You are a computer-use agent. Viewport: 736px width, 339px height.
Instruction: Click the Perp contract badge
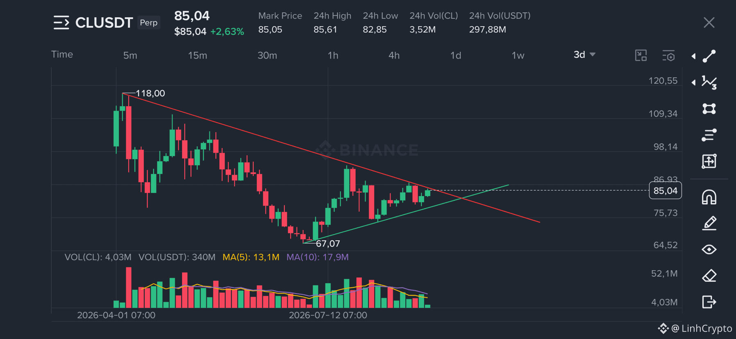[x=149, y=23]
